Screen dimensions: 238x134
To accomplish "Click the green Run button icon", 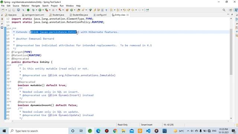I will [x=40, y=10].
